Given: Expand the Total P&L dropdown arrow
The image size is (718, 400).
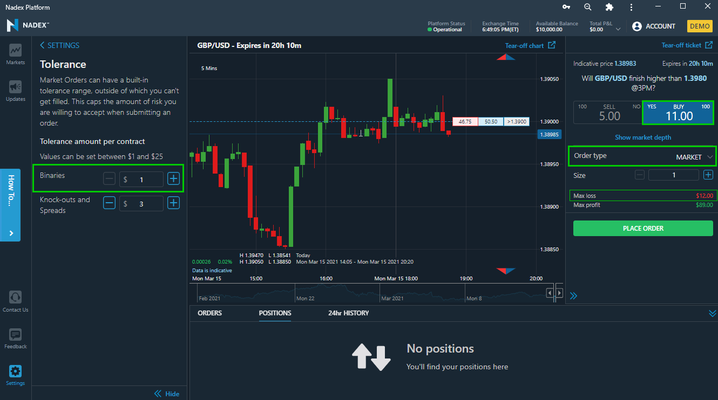Looking at the screenshot, I should coord(618,29).
